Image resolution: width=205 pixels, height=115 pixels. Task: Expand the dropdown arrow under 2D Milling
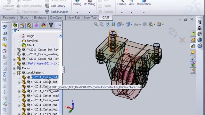(90, 13)
